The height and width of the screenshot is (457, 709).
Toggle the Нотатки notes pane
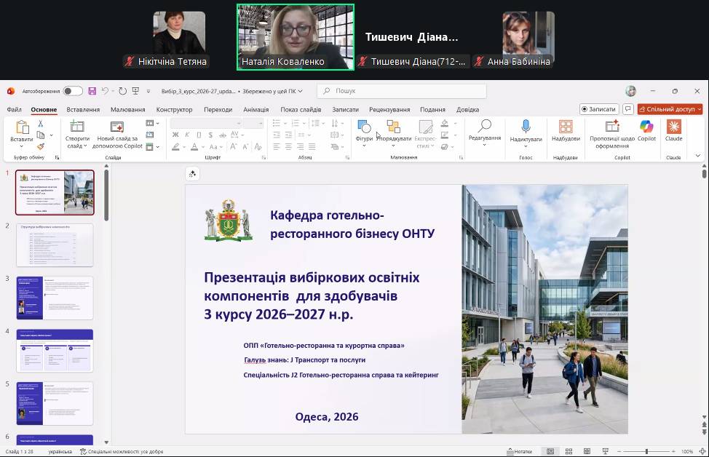point(518,452)
